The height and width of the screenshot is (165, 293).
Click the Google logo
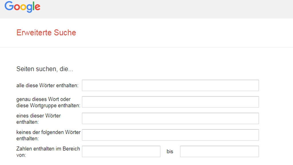point(22,7)
